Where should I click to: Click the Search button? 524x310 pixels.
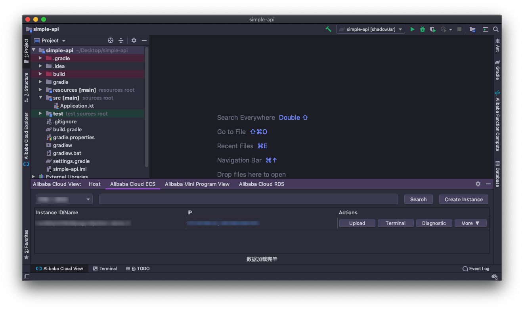[x=418, y=199]
